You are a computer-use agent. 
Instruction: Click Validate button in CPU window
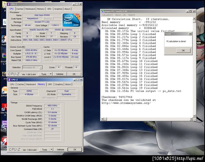[59, 74]
